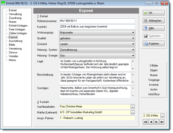173x133 pixels.
Task: Open Hilfe with the question mark icon
Action: point(153,28)
